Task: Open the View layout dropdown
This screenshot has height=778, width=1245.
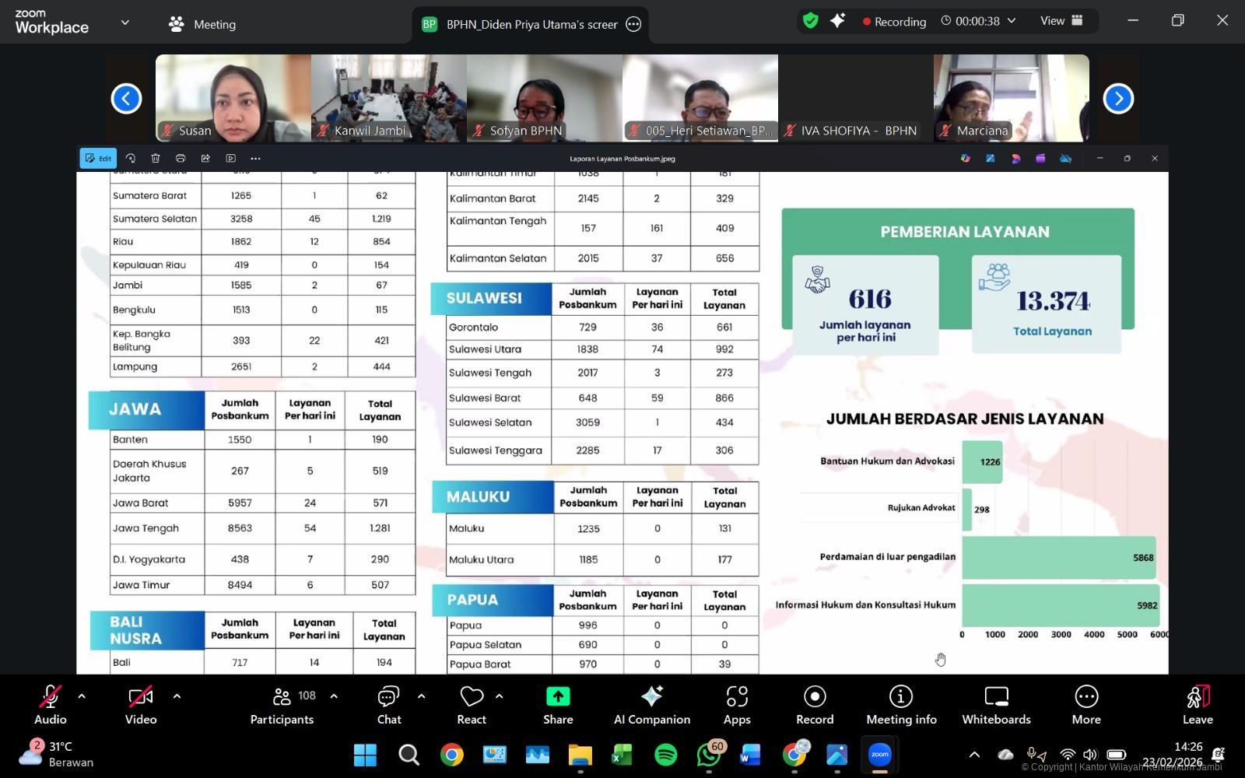Action: pyautogui.click(x=1061, y=21)
